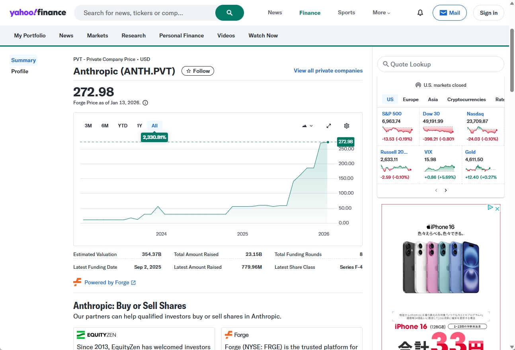The image size is (515, 350).
Task: Click the info icon beside Forge Price date
Action: pos(145,103)
